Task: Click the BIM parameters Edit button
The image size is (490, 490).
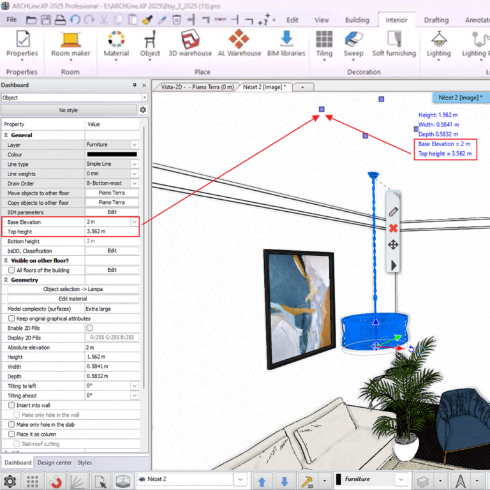Action: point(112,212)
